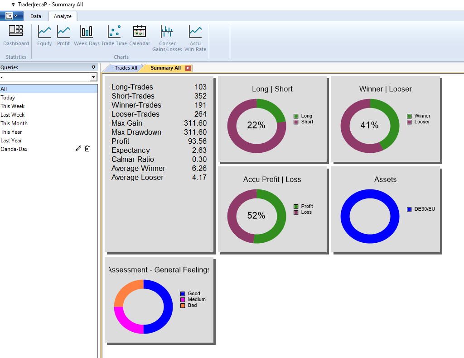Open the quick access toolbar arrow
Screen dimensions: 464x358
pos(13,5)
